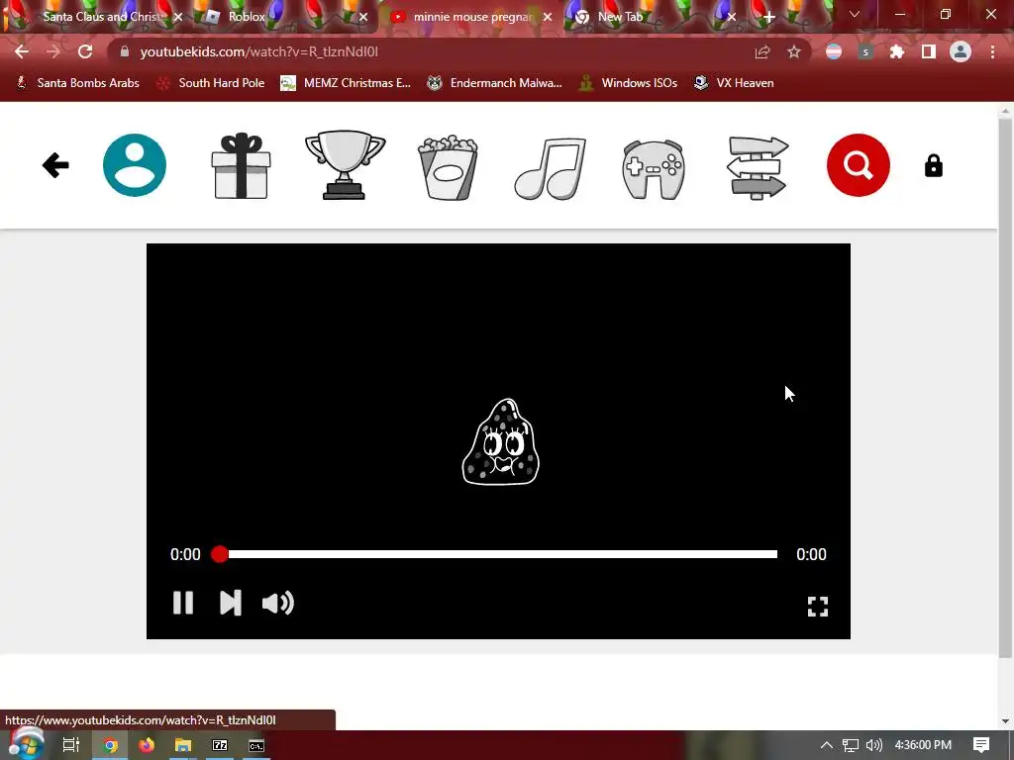The height and width of the screenshot is (760, 1014).
Task: Open the notification center icon
Action: tap(981, 745)
